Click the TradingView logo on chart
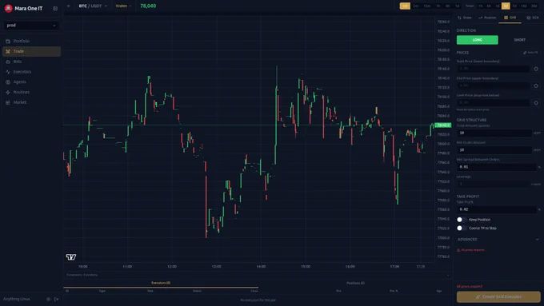 click(x=71, y=256)
